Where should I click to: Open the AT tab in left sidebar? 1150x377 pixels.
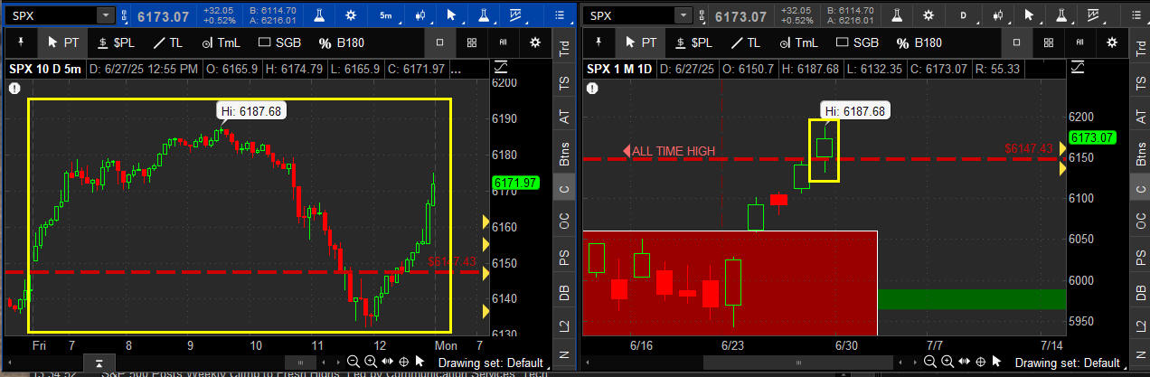[x=564, y=118]
